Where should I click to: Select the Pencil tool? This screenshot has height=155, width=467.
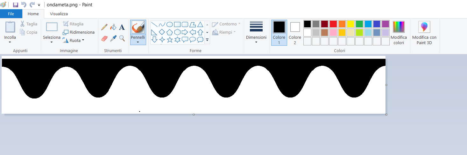pos(104,27)
